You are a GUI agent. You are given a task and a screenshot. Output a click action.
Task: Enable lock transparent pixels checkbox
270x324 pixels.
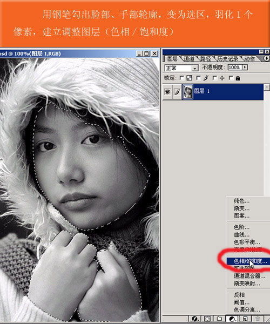click(182, 78)
